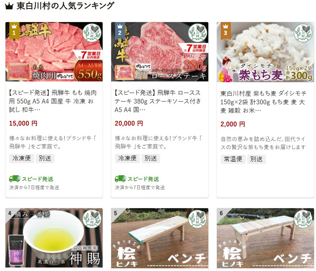Click the village leaf logo on rice image

pos(303,33)
